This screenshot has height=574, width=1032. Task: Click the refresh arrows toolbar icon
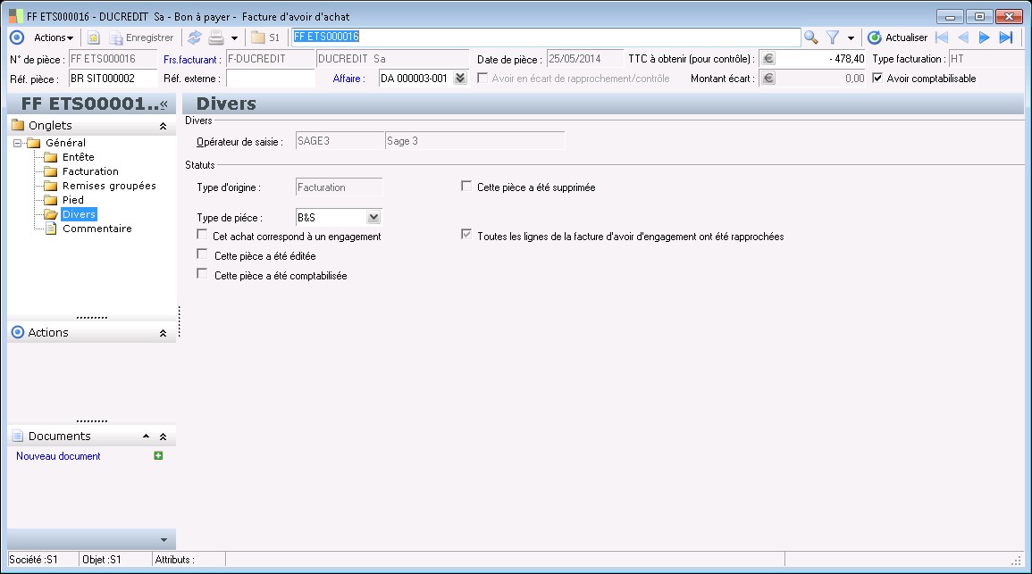click(x=194, y=37)
